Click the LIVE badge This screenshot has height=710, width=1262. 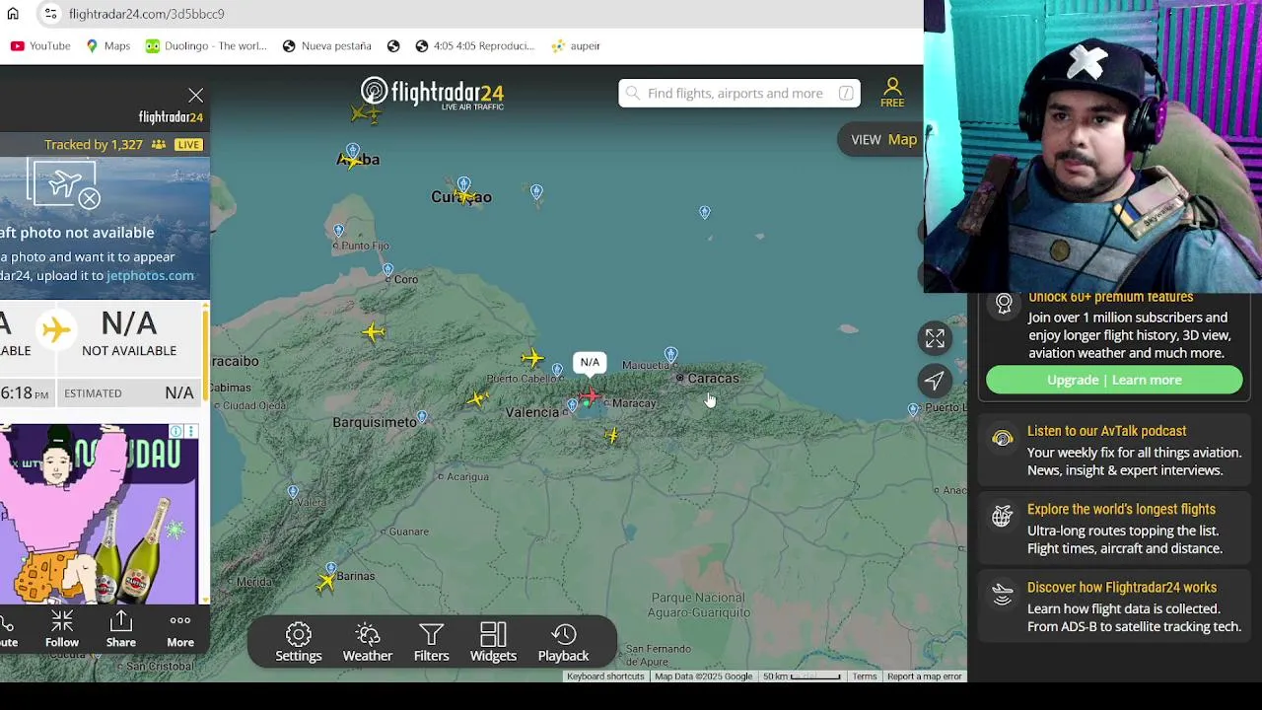click(188, 144)
